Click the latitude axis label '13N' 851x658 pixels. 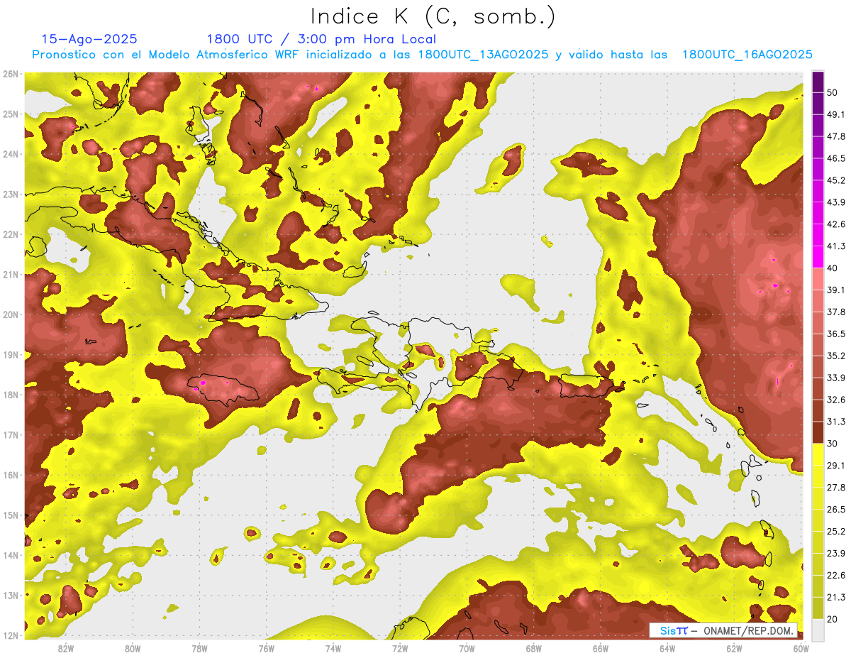click(x=11, y=596)
